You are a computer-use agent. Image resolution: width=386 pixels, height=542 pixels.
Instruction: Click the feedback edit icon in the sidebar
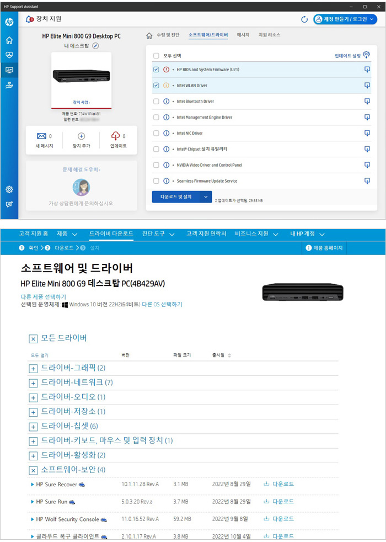(9, 204)
